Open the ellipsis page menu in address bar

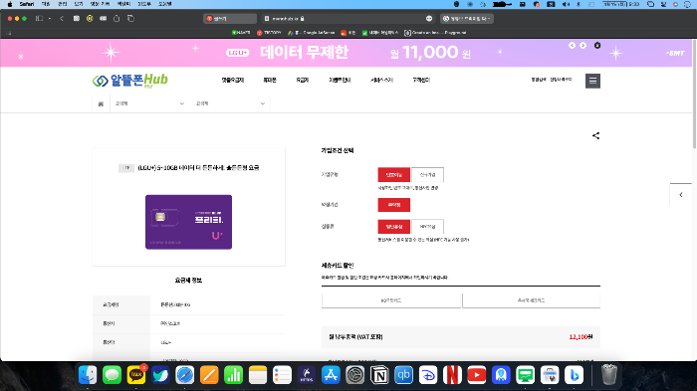pos(429,19)
